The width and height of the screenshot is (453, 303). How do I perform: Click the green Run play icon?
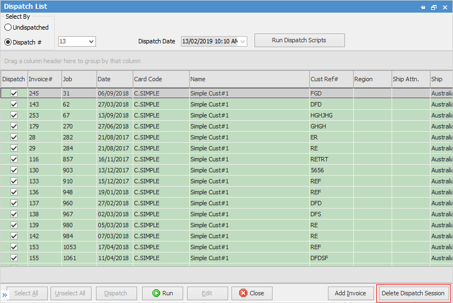click(156, 293)
